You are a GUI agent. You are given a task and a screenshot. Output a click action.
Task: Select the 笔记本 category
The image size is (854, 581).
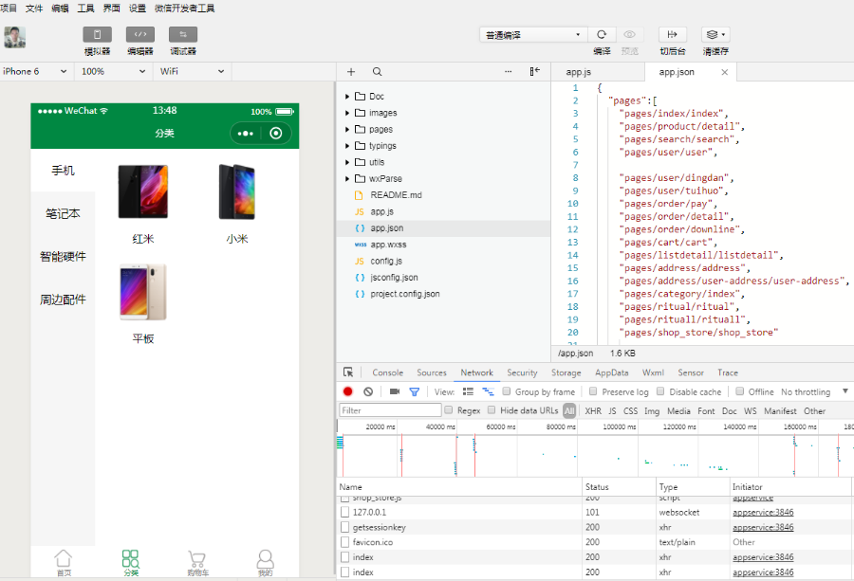pos(63,214)
